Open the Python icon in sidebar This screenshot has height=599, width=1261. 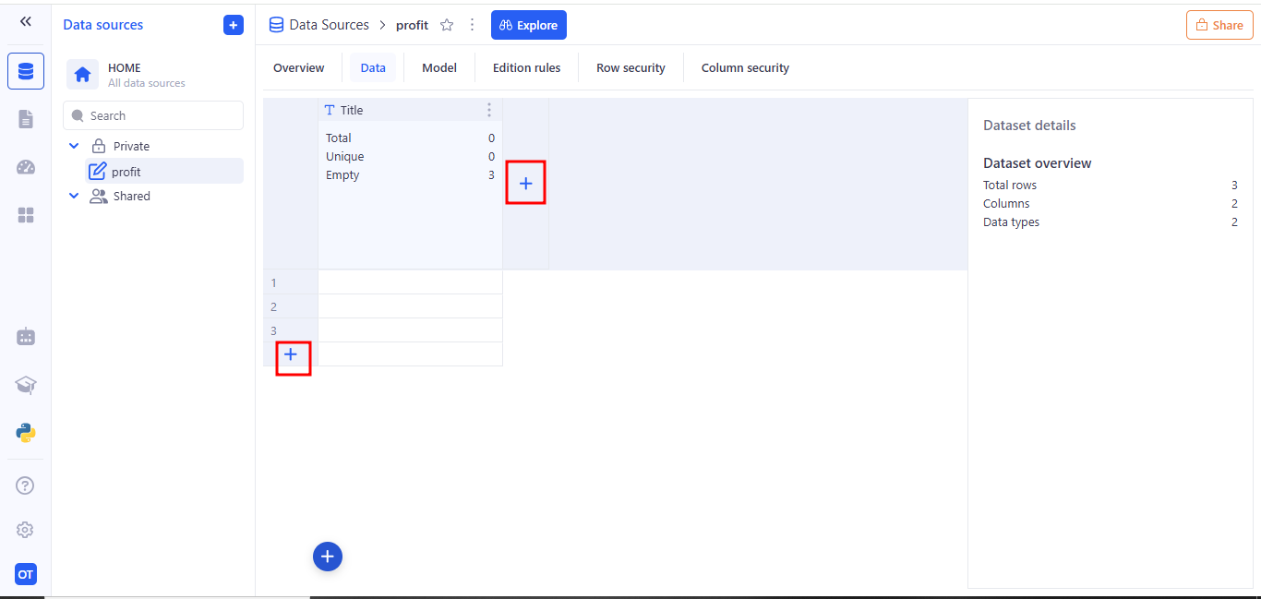pos(26,433)
